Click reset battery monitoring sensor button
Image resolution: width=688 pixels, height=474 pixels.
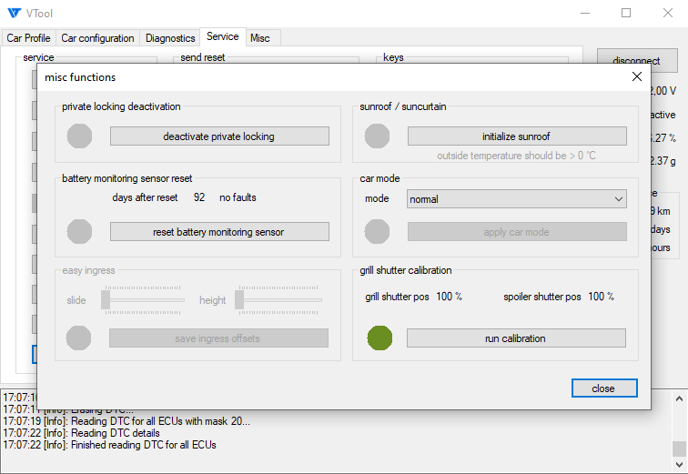219,232
